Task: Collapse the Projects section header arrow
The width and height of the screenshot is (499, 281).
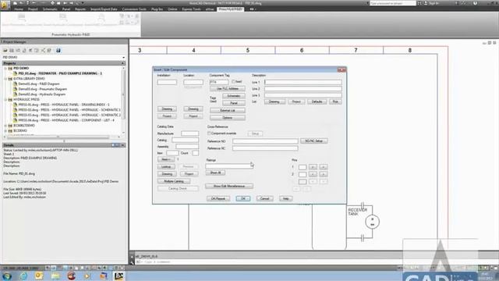Action: pyautogui.click(x=122, y=63)
